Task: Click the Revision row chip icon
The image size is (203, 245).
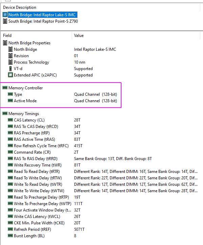Action: (10, 56)
